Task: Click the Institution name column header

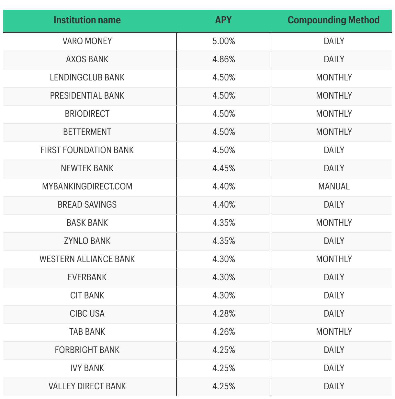Action: pyautogui.click(x=87, y=20)
